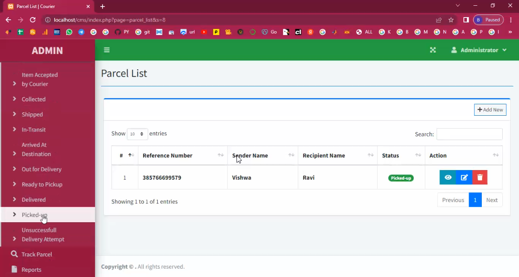
Task: Click the Next pagination button
Action: [x=492, y=200]
